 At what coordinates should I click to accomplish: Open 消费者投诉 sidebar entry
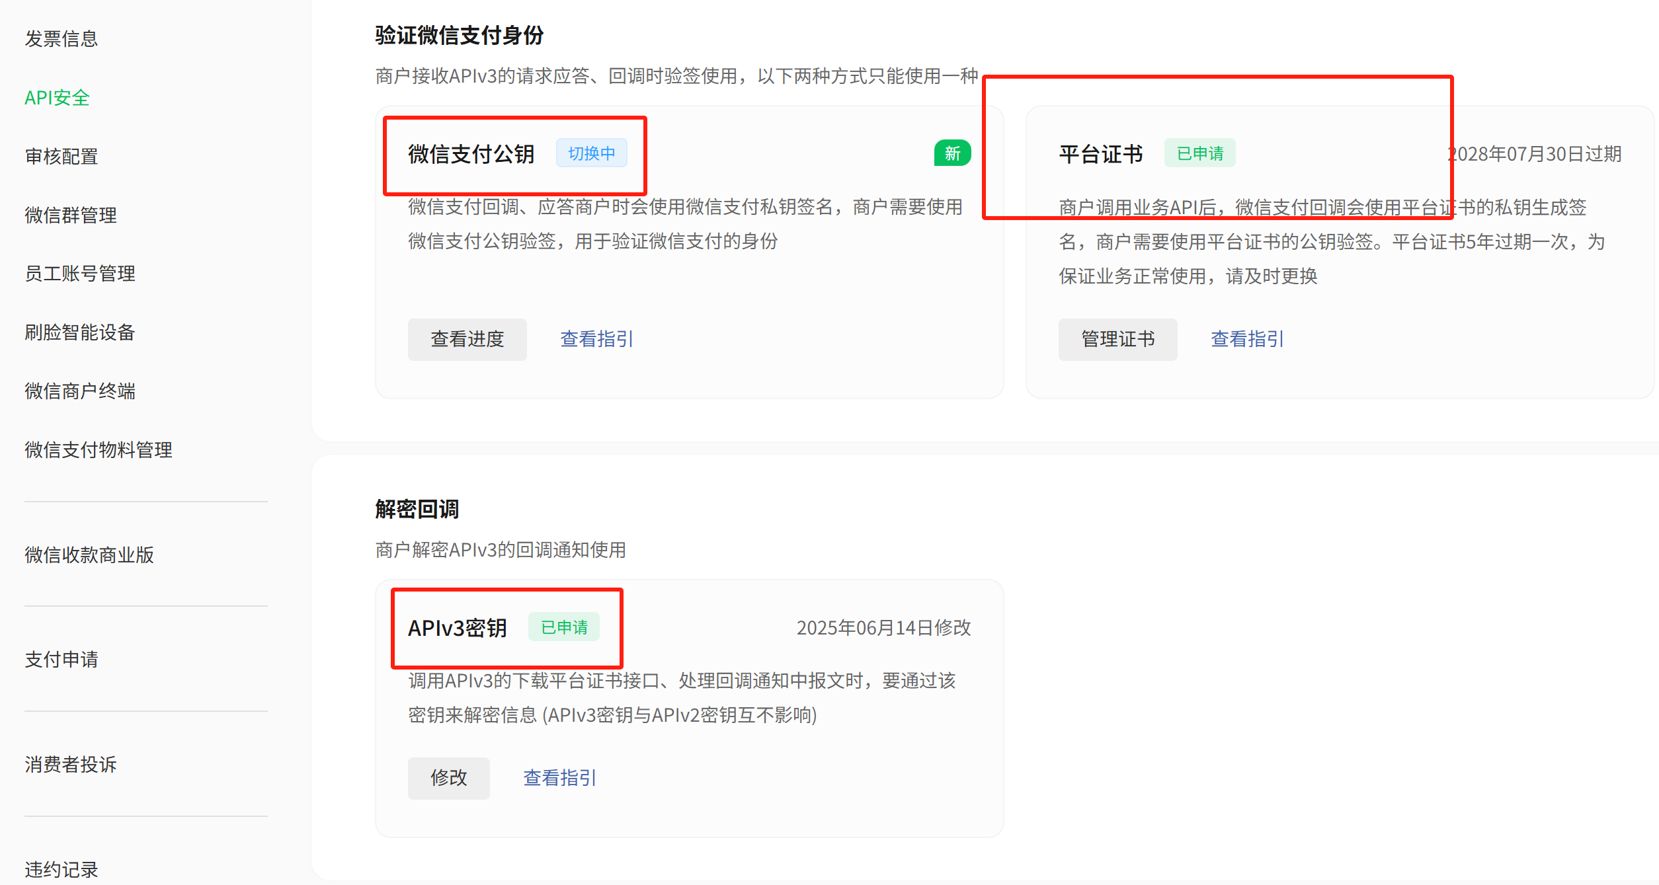[71, 765]
